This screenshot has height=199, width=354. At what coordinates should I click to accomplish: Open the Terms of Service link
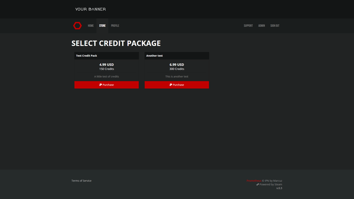(82, 181)
